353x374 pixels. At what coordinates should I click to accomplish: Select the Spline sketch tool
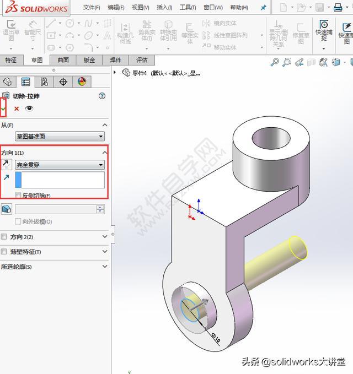(88, 23)
